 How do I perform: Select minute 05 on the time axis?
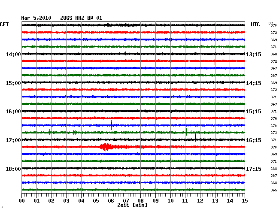tap(96, 200)
